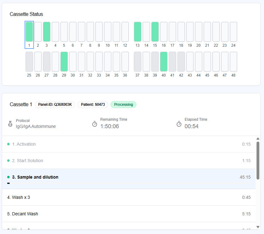The width and height of the screenshot is (264, 234).
Task: Click the Processing status badge
Action: (x=123, y=105)
